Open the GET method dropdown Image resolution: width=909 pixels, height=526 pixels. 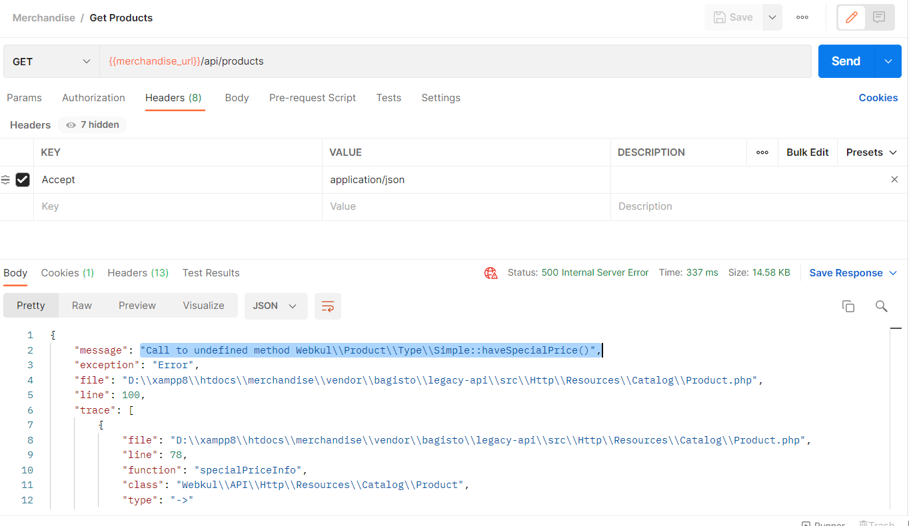click(x=51, y=61)
